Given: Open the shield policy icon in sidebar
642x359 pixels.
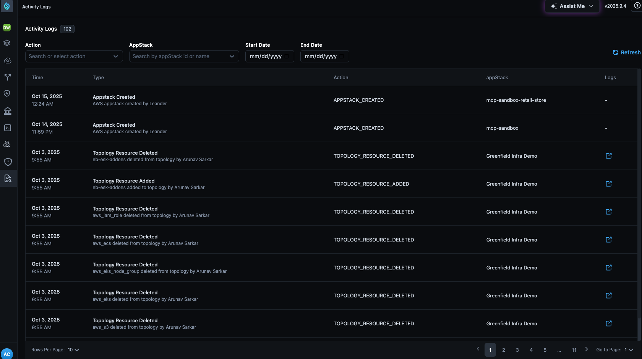Looking at the screenshot, I should click(x=7, y=93).
